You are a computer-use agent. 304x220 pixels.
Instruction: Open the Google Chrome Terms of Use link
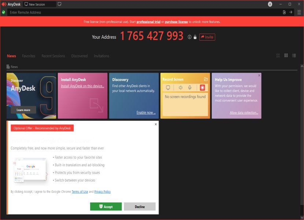coord(80,191)
